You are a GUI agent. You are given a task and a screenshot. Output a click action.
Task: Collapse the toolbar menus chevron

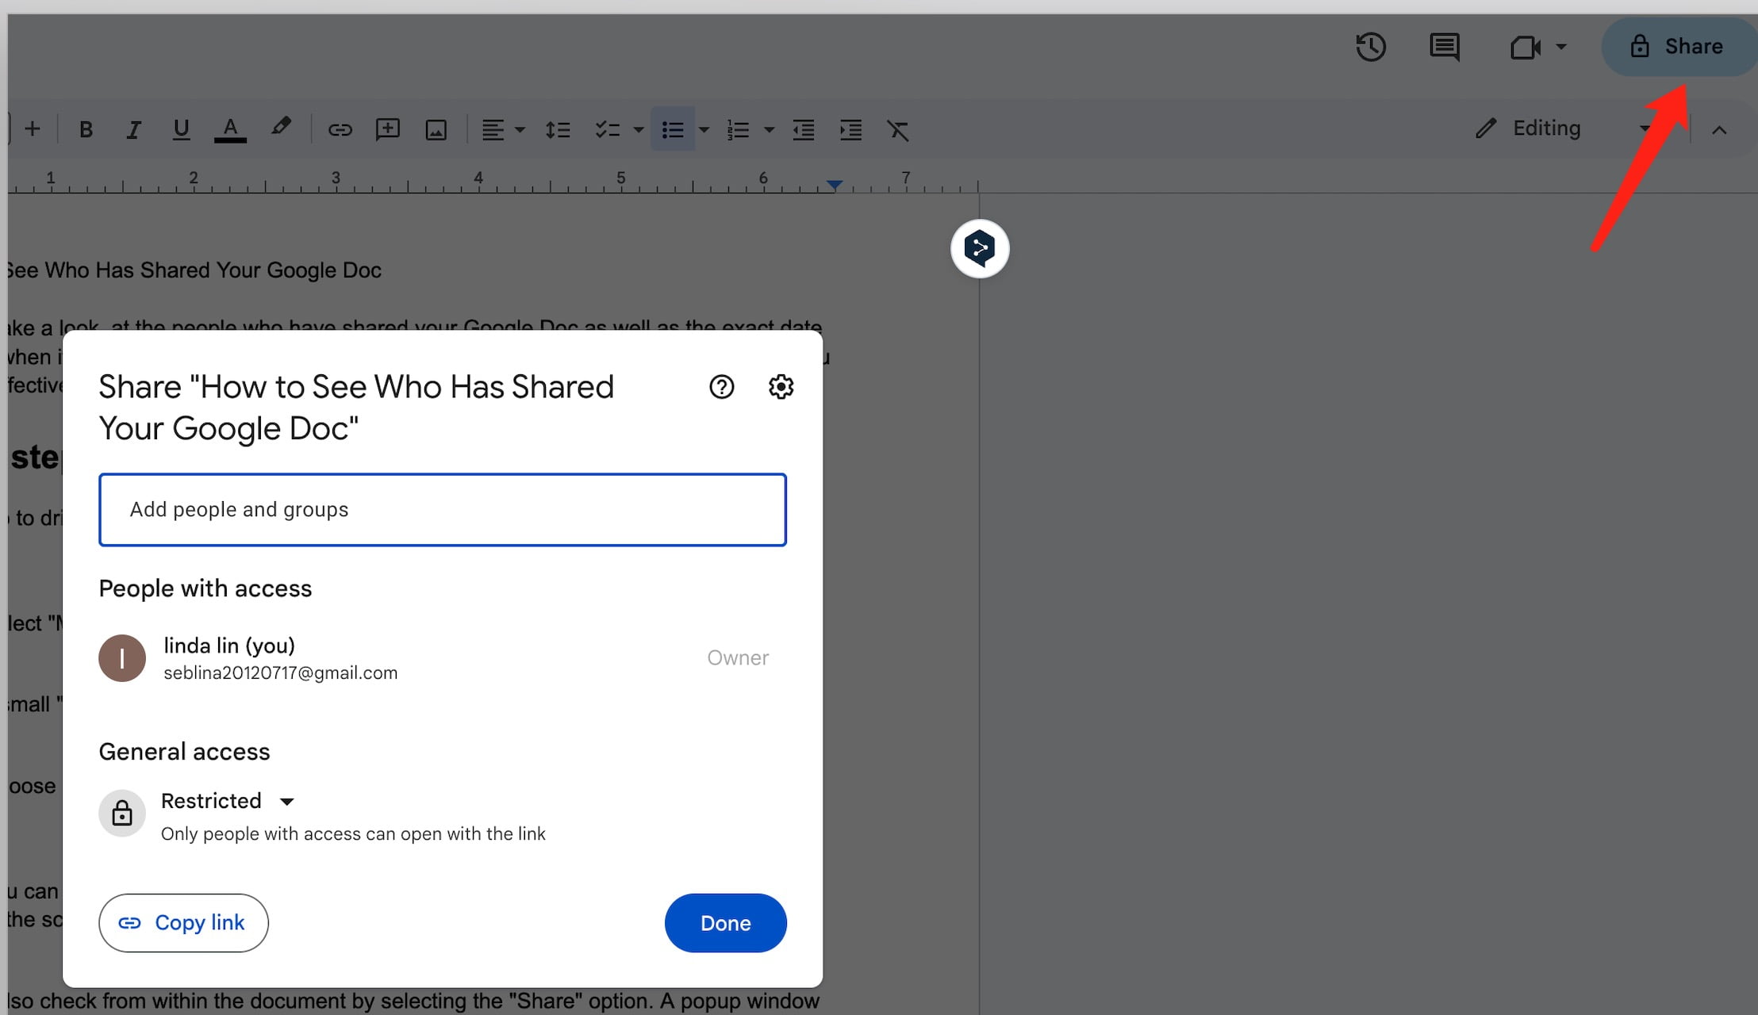tap(1719, 130)
